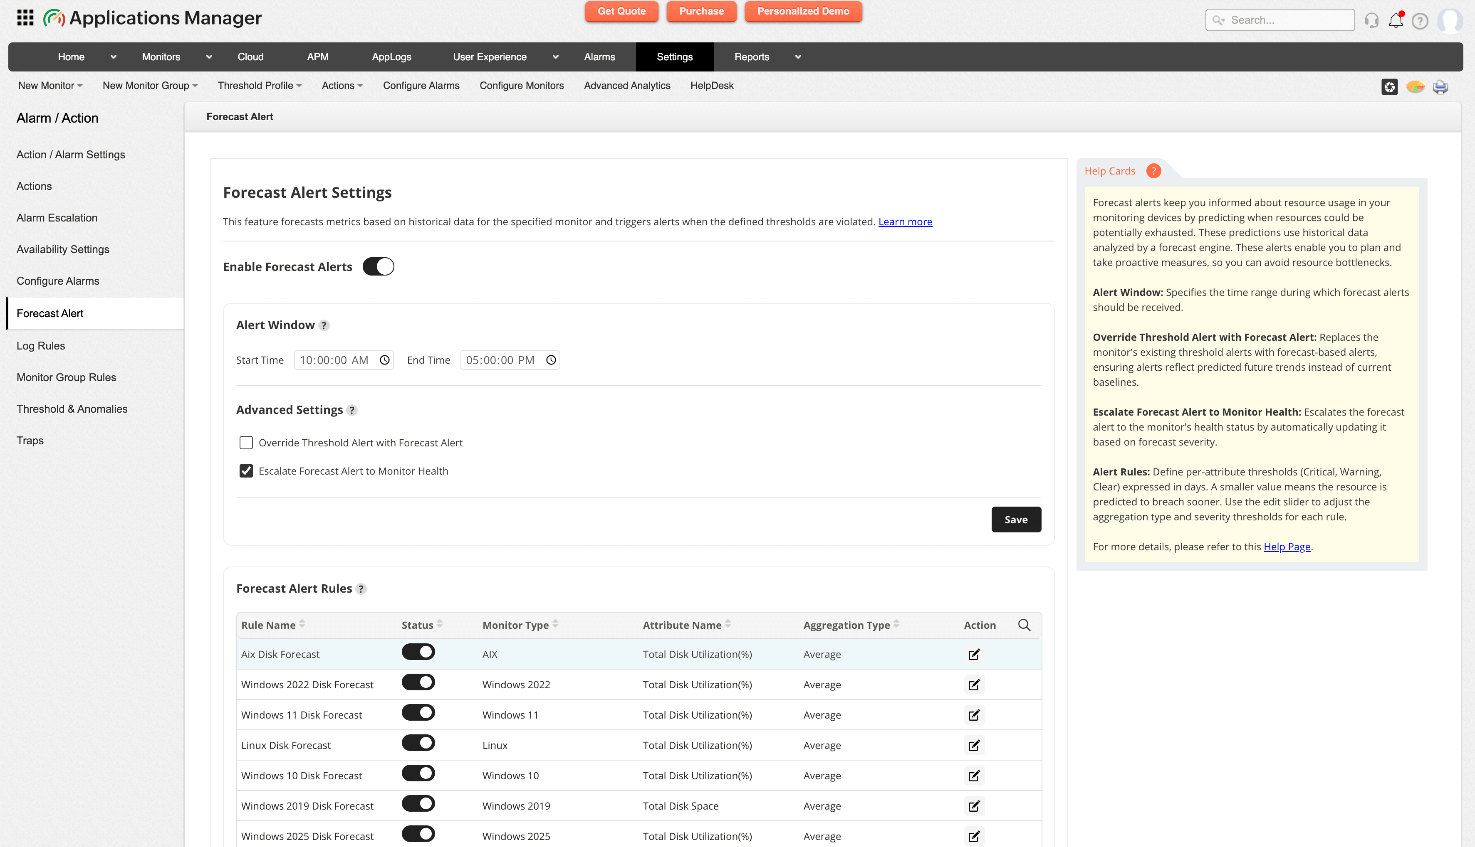Open the help question mark icon in header
This screenshot has height=847, width=1475.
click(1420, 21)
